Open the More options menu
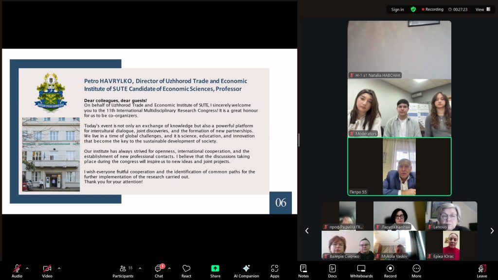498x280 pixels. (x=416, y=270)
